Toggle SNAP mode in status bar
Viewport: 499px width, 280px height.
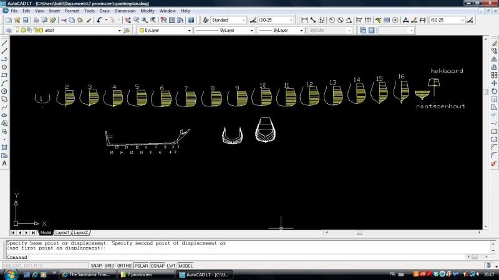[96, 266]
